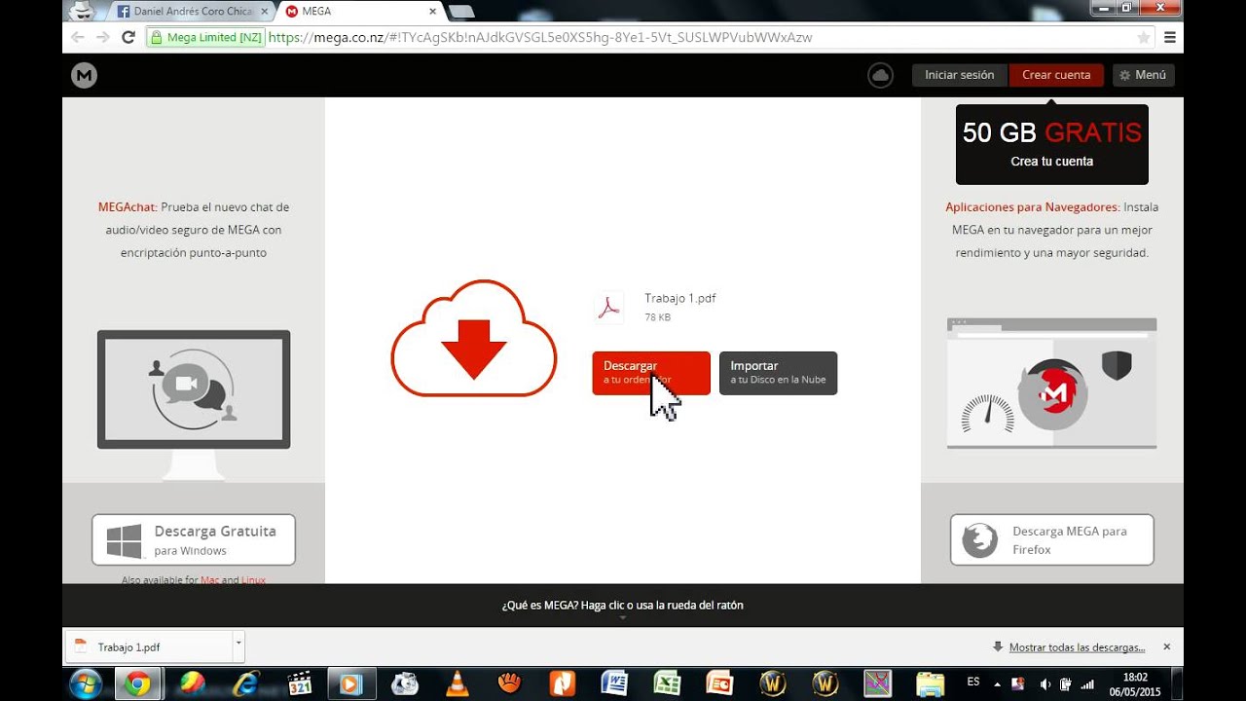Click the network signal tray icon
The height and width of the screenshot is (701, 1246).
1088,683
